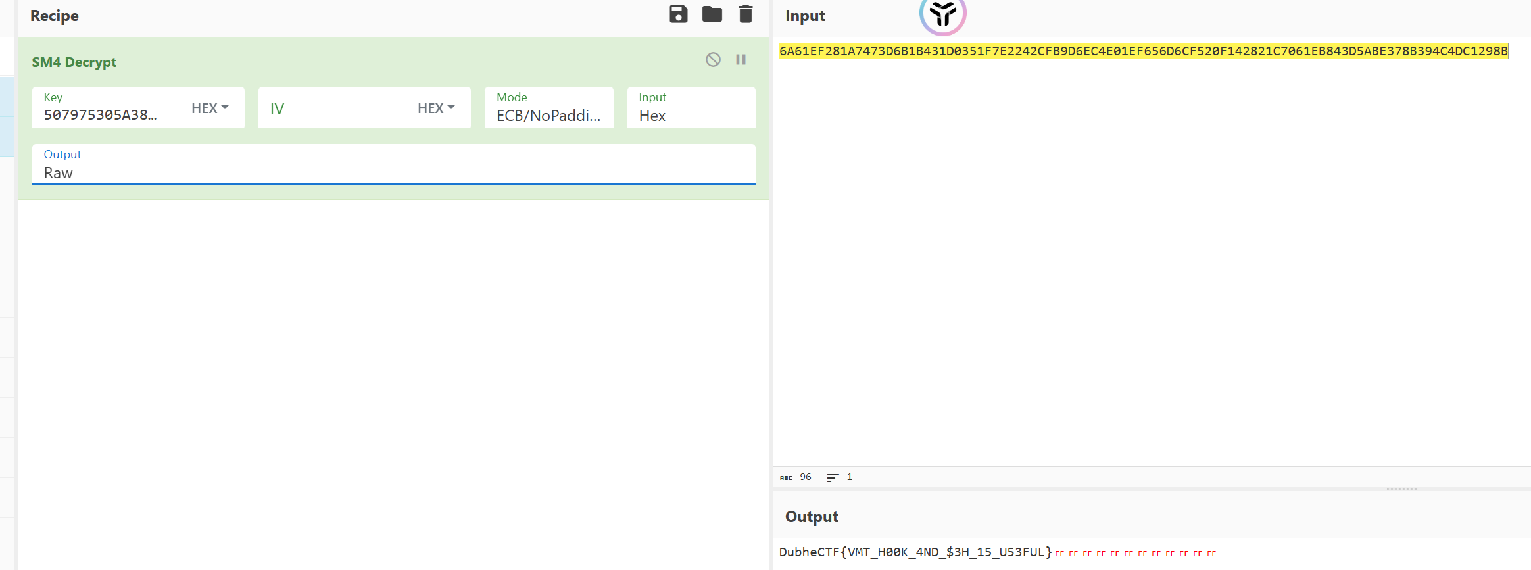1531x570 pixels.
Task: Open the Key format HEX dropdown
Action: (x=210, y=108)
